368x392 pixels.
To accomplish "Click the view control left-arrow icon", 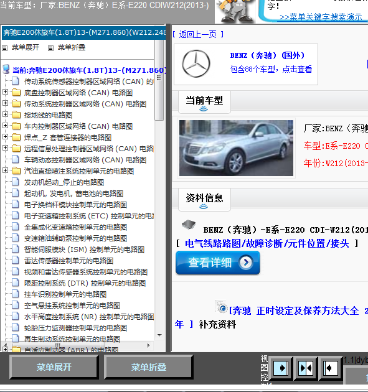I will [331, 368].
